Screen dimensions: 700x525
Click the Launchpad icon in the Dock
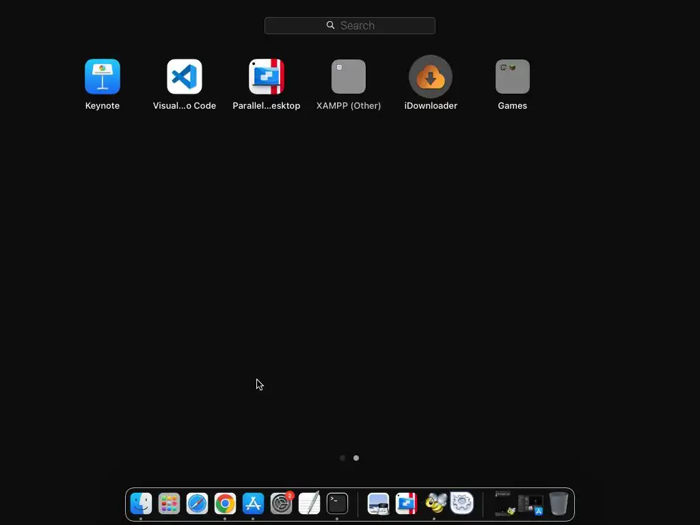[170, 504]
